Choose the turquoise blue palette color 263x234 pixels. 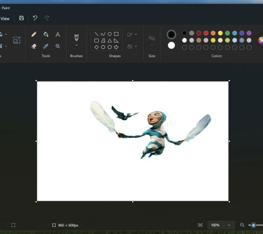coord(235,33)
